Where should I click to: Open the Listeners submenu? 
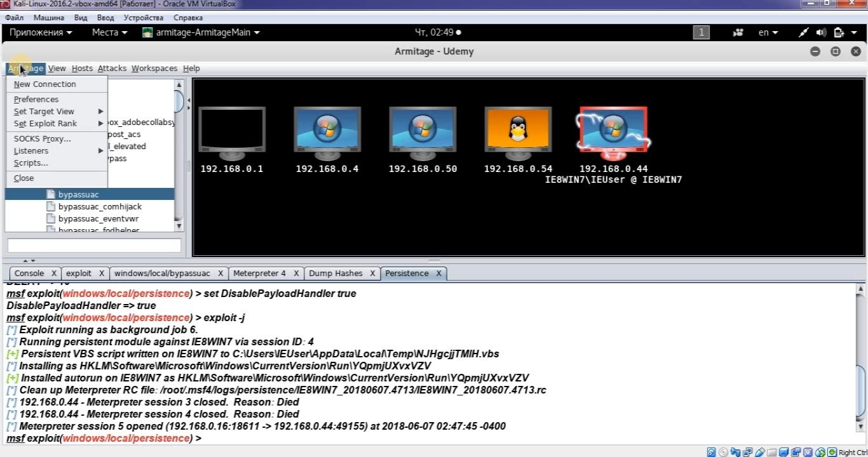click(57, 150)
